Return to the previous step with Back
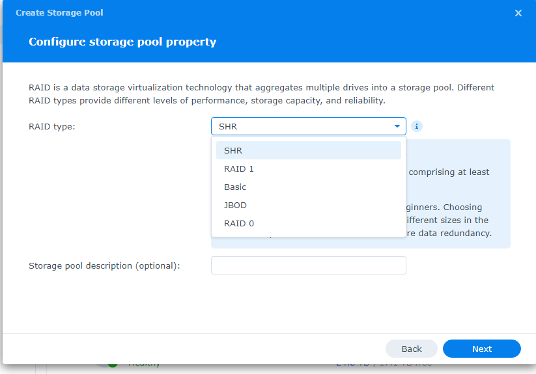 (411, 349)
